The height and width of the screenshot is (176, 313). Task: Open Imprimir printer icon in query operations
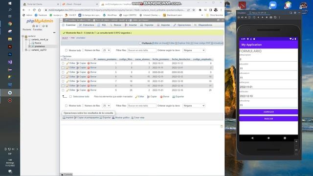tap(64, 118)
